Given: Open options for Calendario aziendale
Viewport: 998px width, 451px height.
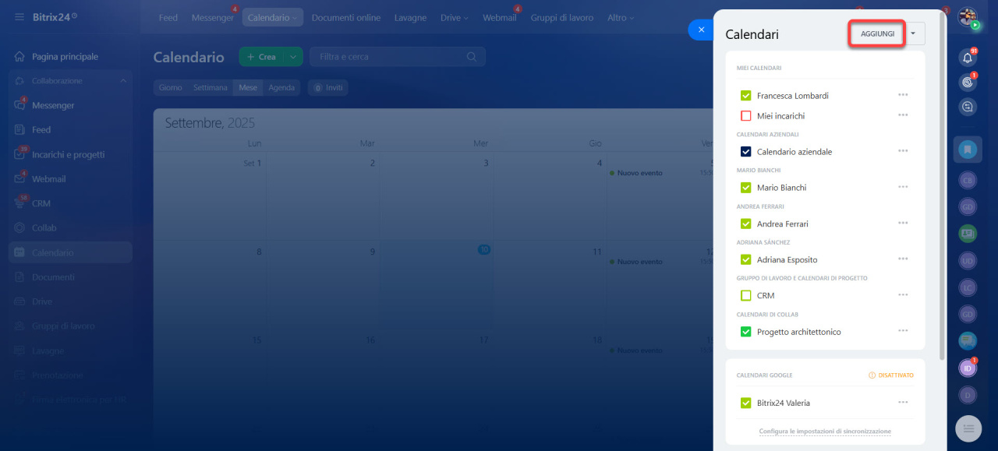Looking at the screenshot, I should click(x=903, y=151).
